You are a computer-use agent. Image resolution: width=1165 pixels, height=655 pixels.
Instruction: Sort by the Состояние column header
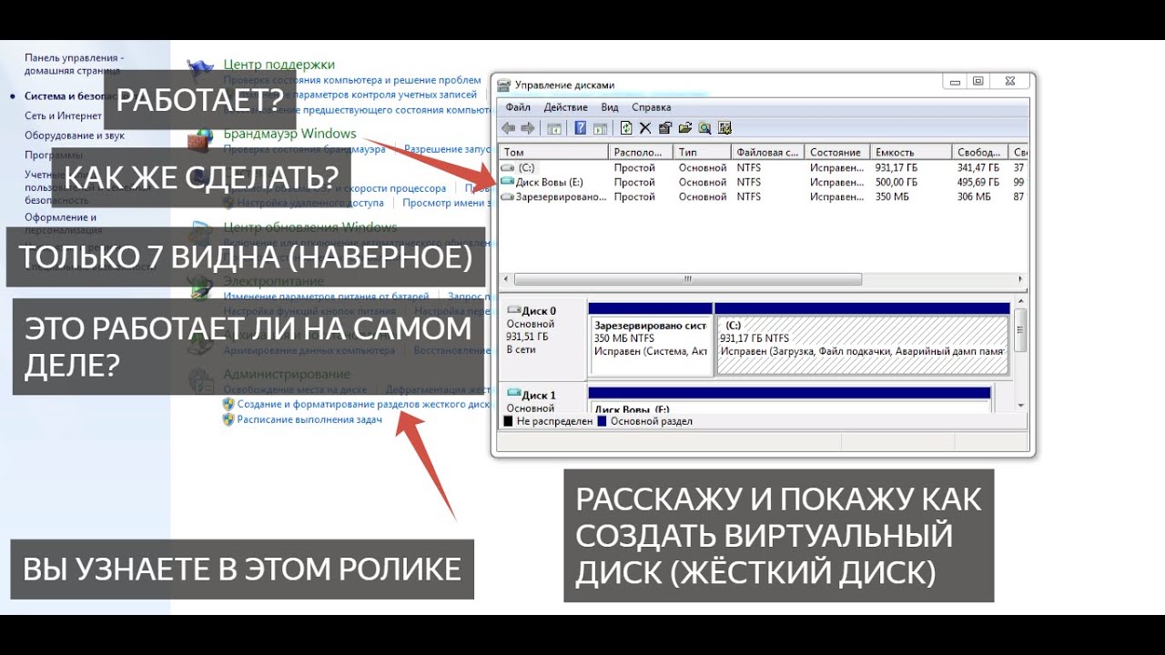click(837, 152)
